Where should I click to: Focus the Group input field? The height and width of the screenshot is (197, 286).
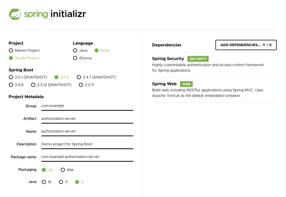click(87, 106)
